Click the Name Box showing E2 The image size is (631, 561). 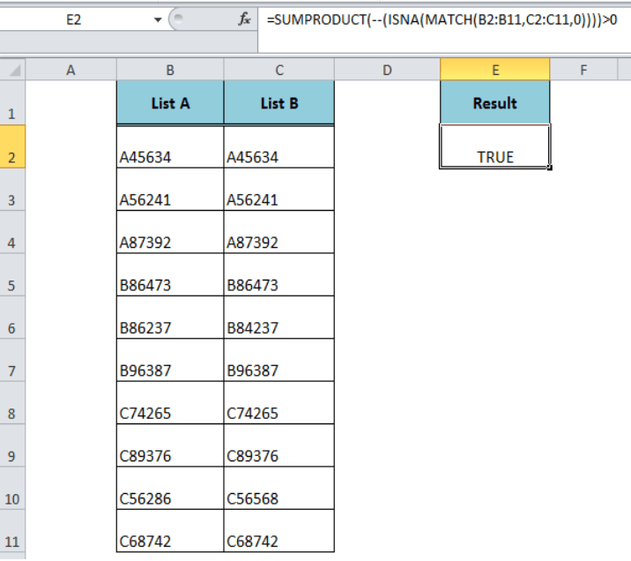click(x=74, y=19)
